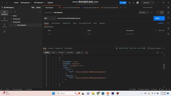Open the Collections sidebar panel

point(4,13)
